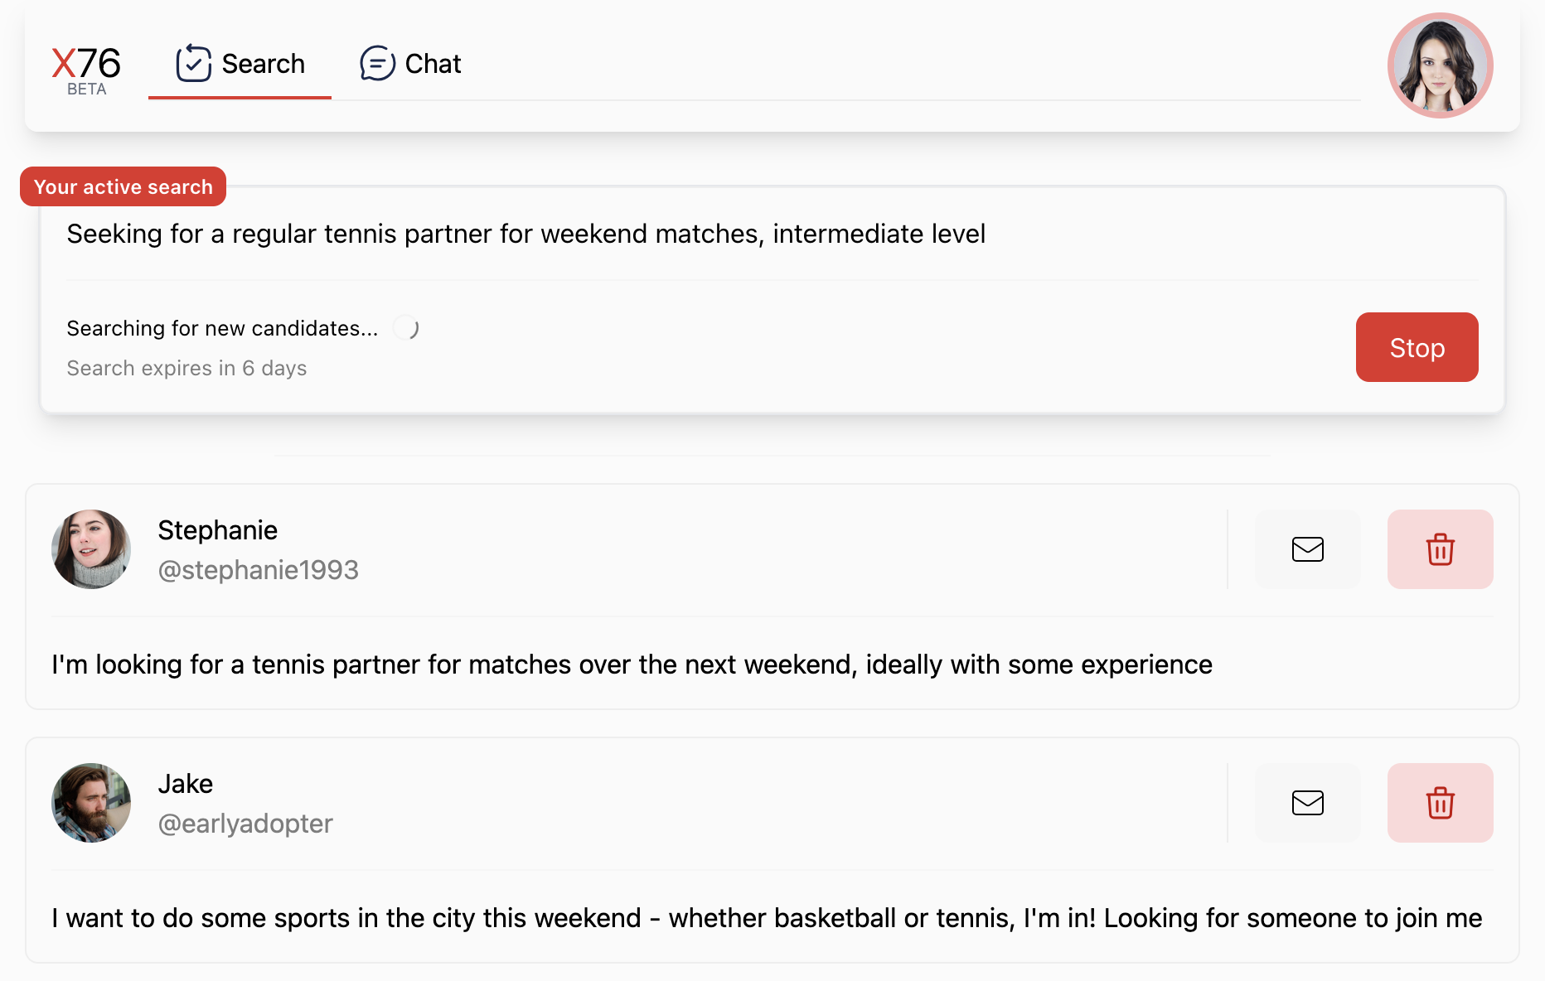Message Jake via envelope icon
Image resolution: width=1545 pixels, height=981 pixels.
(x=1307, y=803)
